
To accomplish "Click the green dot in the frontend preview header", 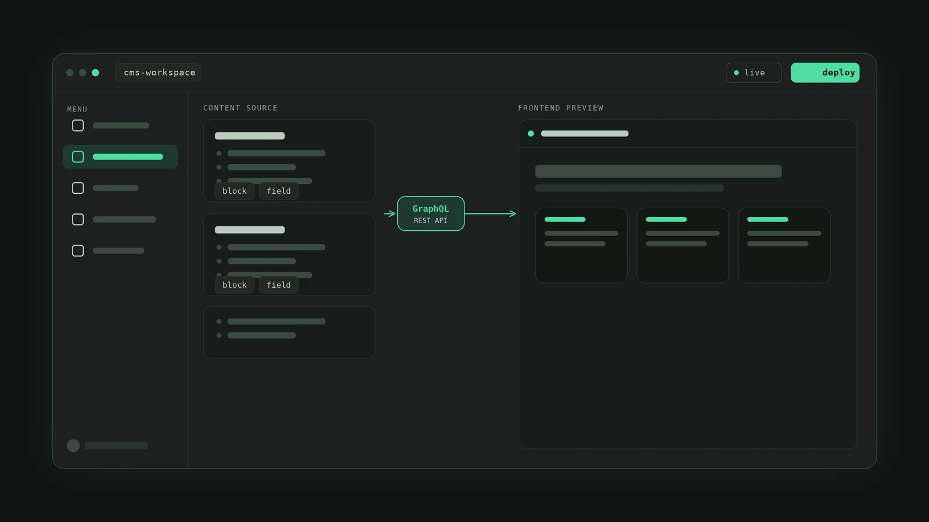I will pyautogui.click(x=531, y=133).
